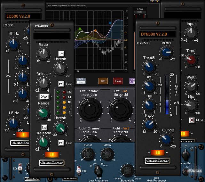Click the green EQ node on graph
The width and height of the screenshot is (205, 182).
(80, 29)
